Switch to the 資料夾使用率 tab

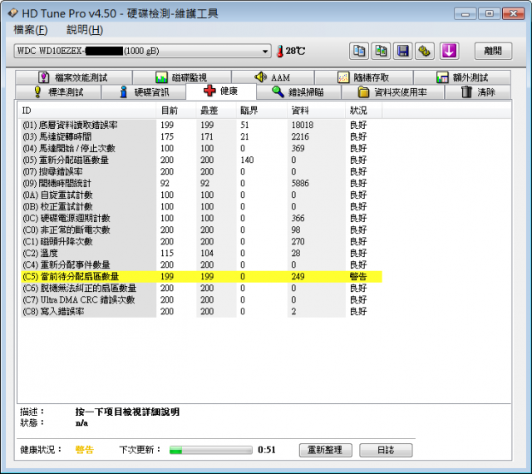tap(392, 92)
